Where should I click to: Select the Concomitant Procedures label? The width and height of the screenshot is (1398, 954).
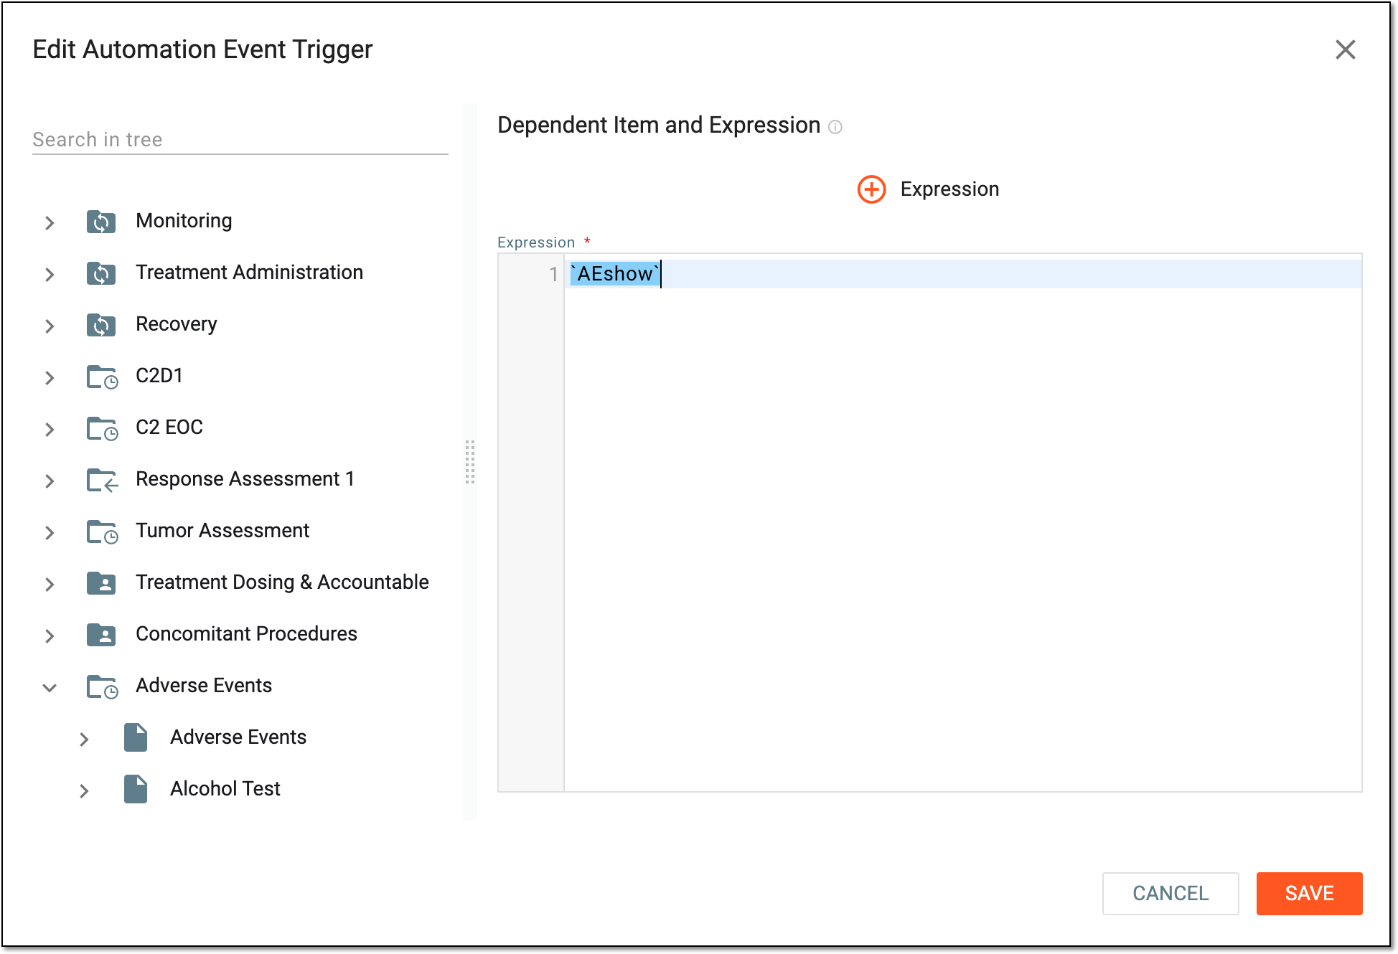coord(246,633)
